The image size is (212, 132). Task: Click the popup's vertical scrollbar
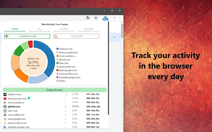(108, 68)
